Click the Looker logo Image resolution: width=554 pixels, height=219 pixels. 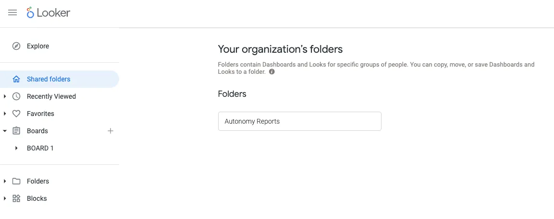(49, 12)
